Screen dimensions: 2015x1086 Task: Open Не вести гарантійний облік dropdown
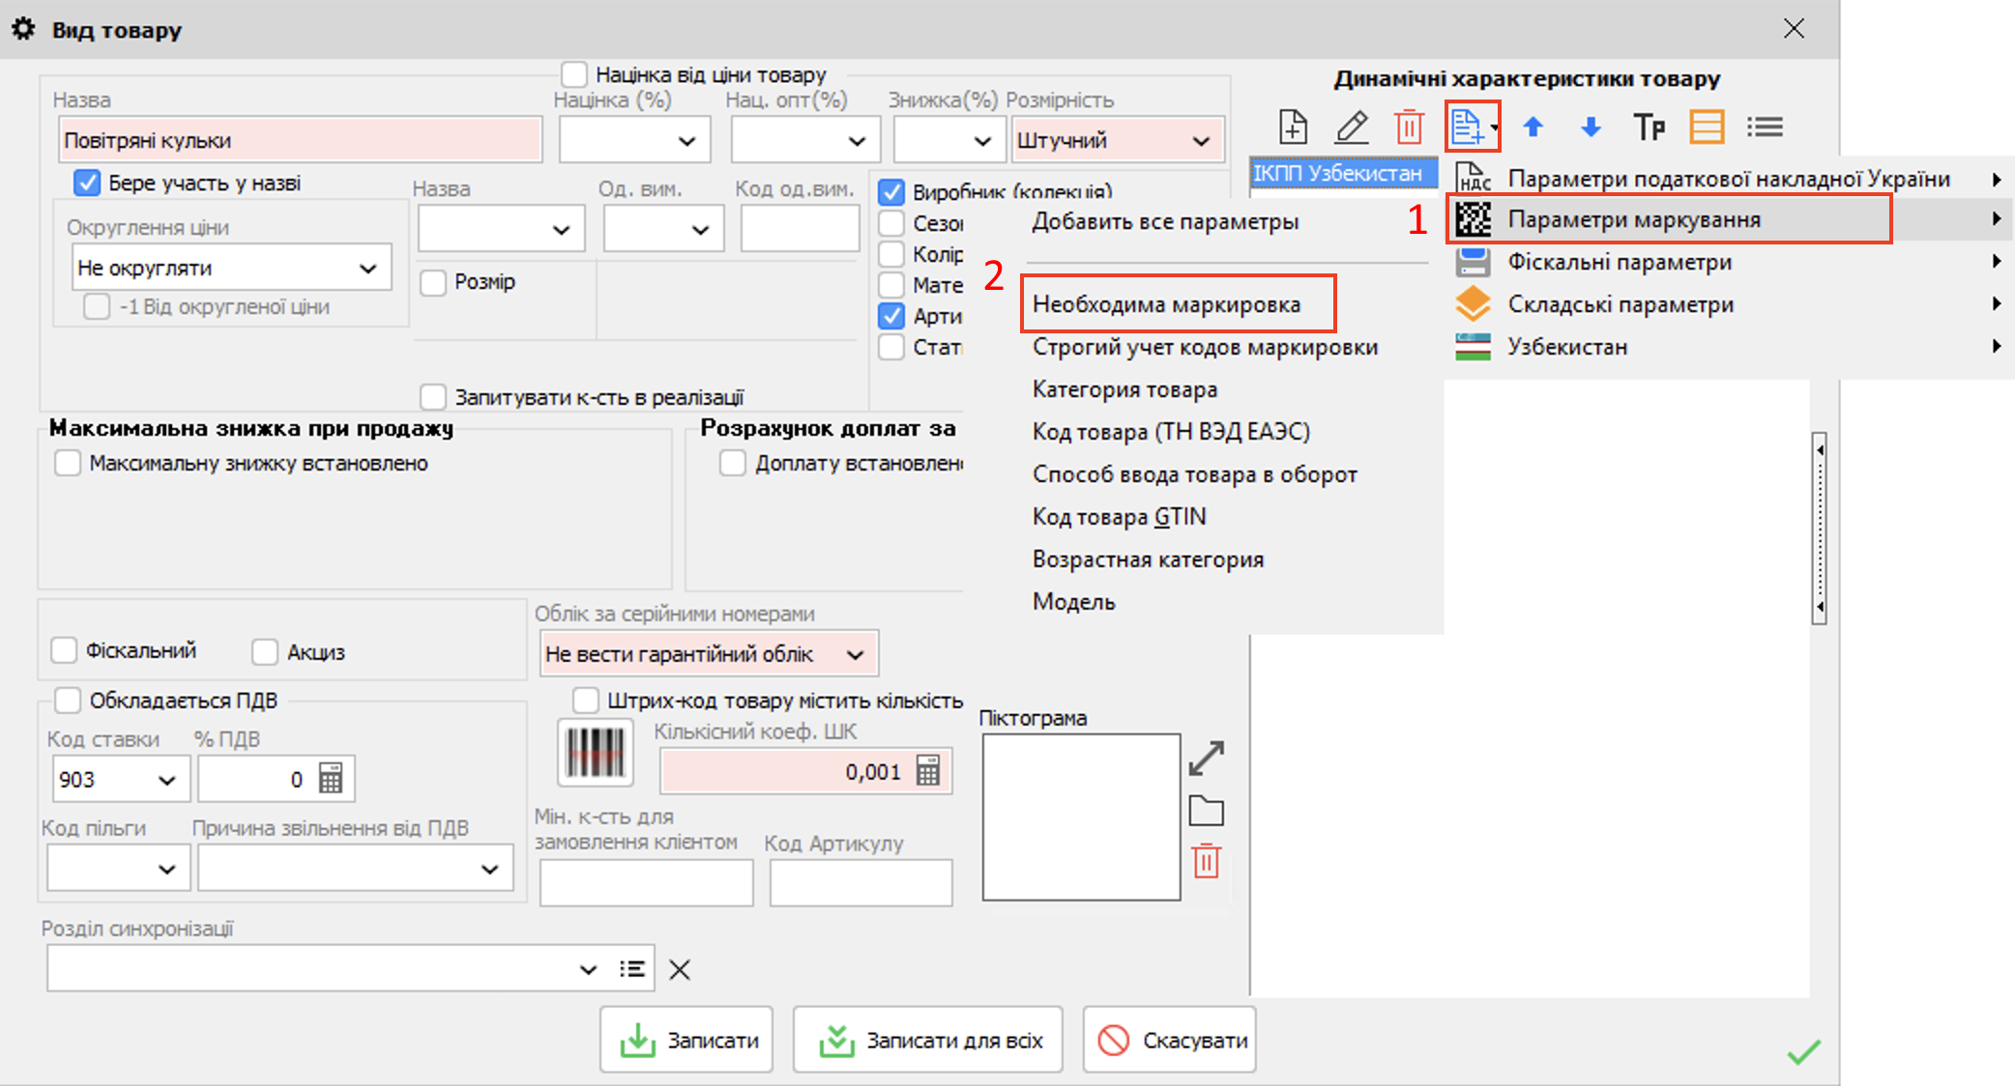click(x=855, y=654)
